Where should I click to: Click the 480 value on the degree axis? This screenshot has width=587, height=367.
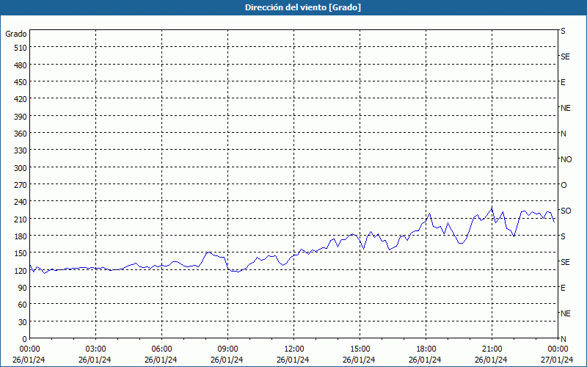21,65
